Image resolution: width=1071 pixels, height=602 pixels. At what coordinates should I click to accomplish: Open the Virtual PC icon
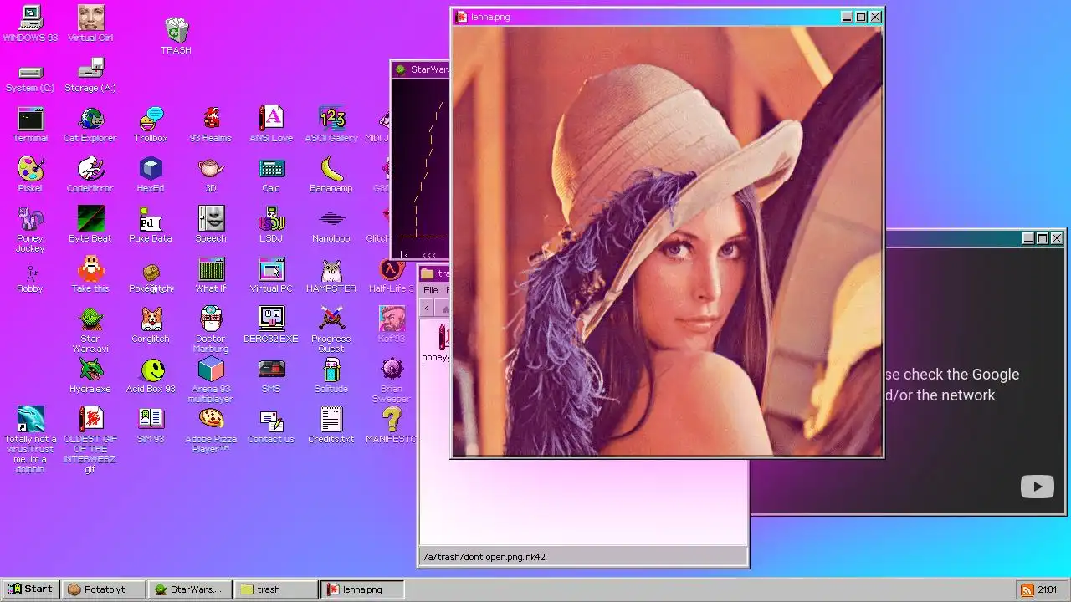[x=271, y=274]
